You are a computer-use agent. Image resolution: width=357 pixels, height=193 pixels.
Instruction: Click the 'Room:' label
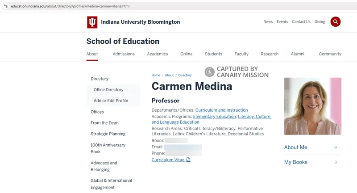pos(158,141)
